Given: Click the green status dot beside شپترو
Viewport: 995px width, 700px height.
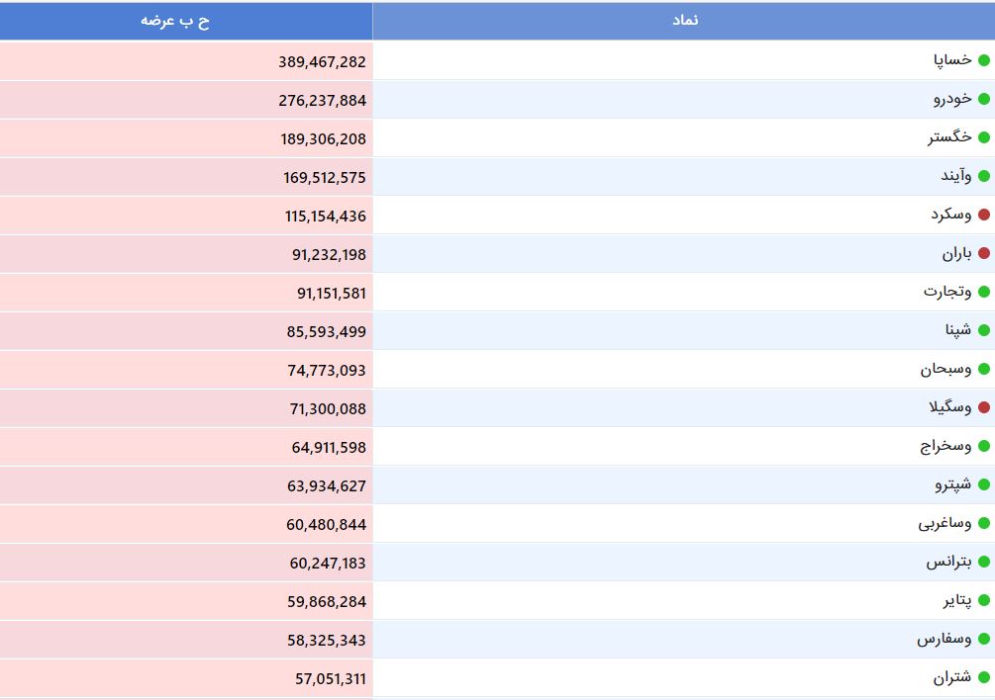Looking at the screenshot, I should click(x=984, y=484).
